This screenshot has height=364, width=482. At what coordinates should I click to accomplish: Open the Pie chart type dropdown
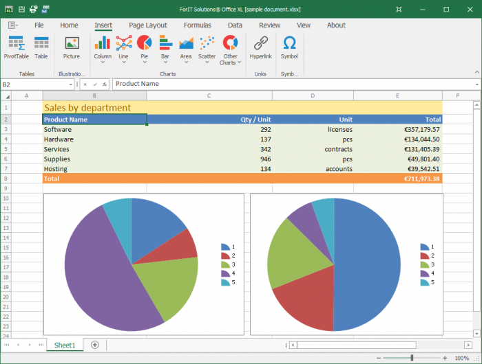[144, 62]
